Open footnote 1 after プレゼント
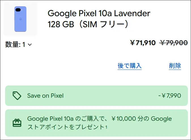The height and width of the screenshot is (140, 191). [106, 127]
